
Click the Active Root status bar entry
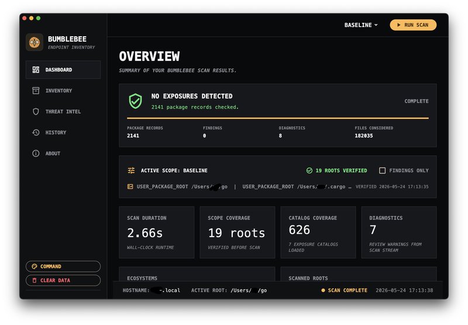tap(229, 290)
